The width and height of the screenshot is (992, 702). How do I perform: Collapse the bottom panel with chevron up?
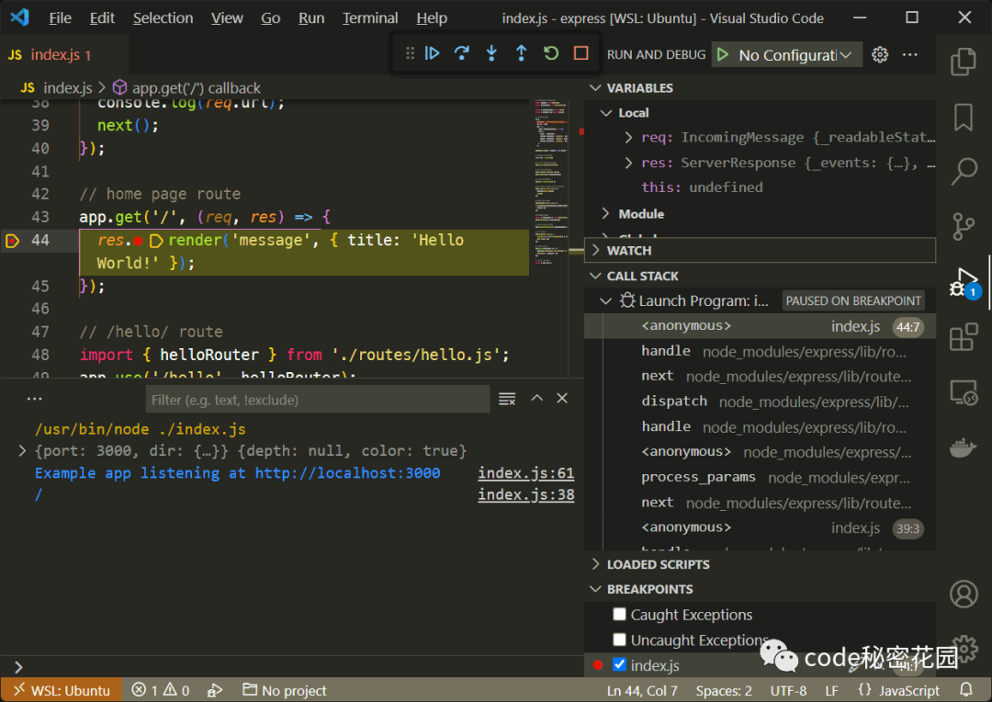(x=536, y=398)
